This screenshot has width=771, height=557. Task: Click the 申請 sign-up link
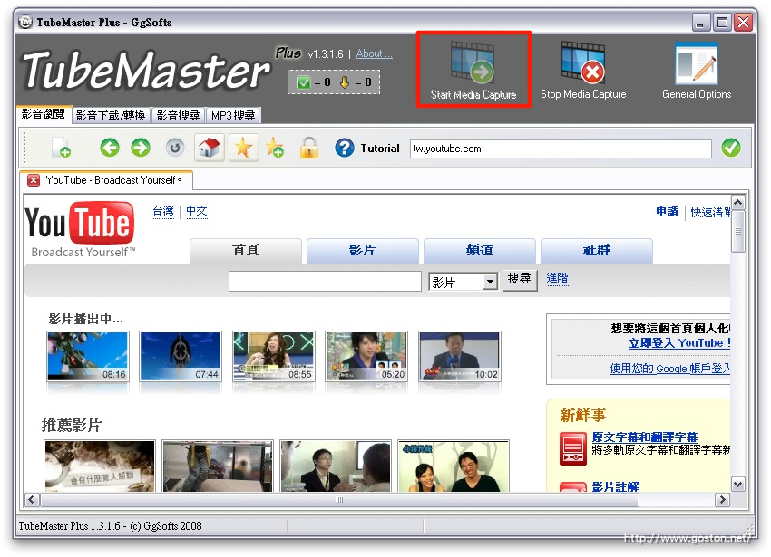click(x=668, y=211)
